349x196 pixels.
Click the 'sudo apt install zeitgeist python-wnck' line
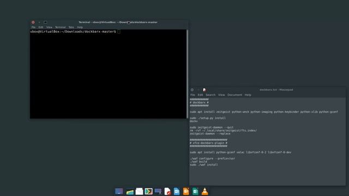click(x=264, y=112)
